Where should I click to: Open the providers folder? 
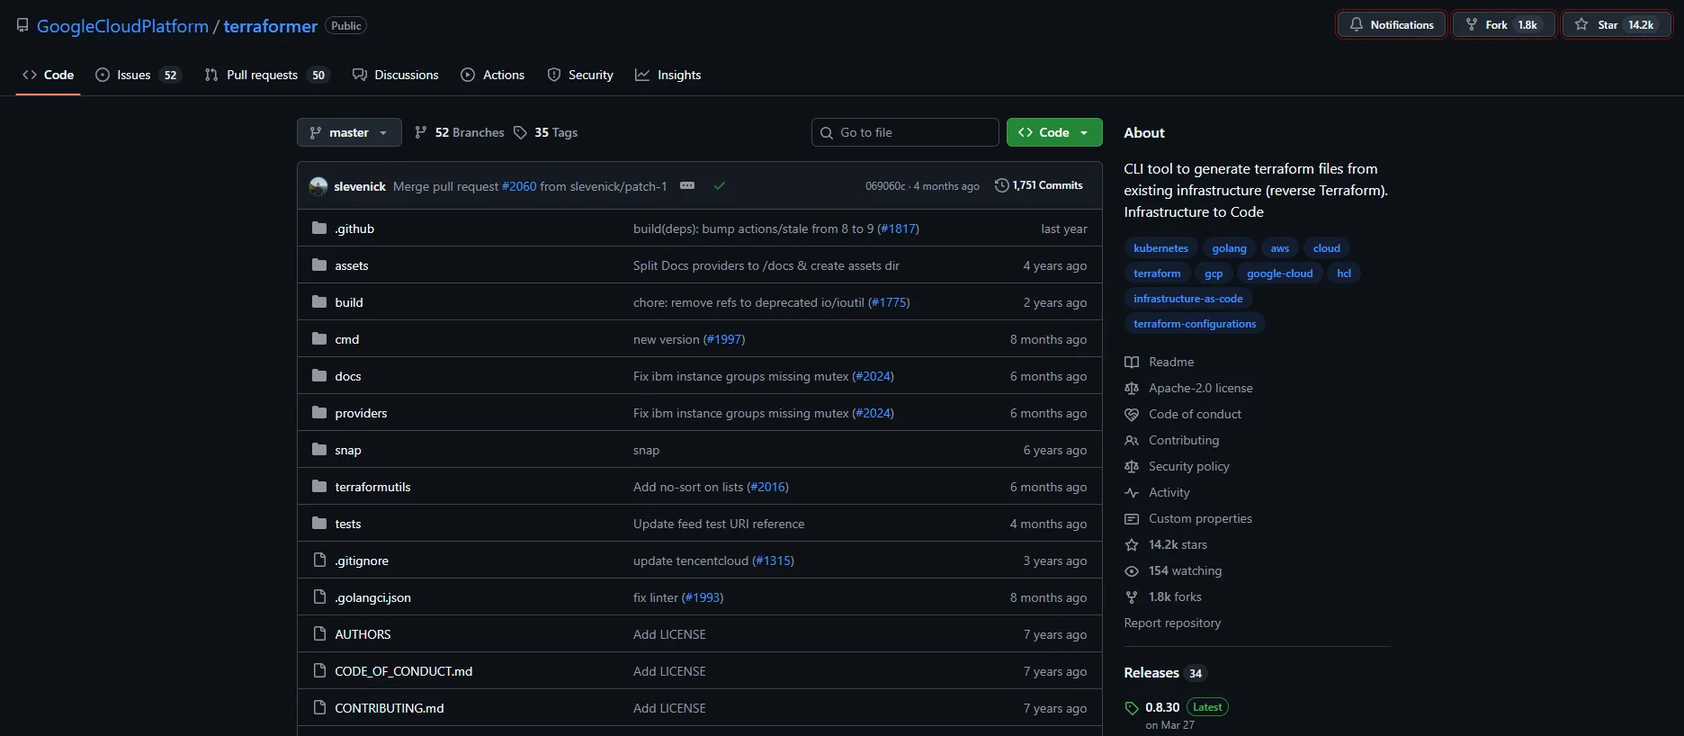361,413
